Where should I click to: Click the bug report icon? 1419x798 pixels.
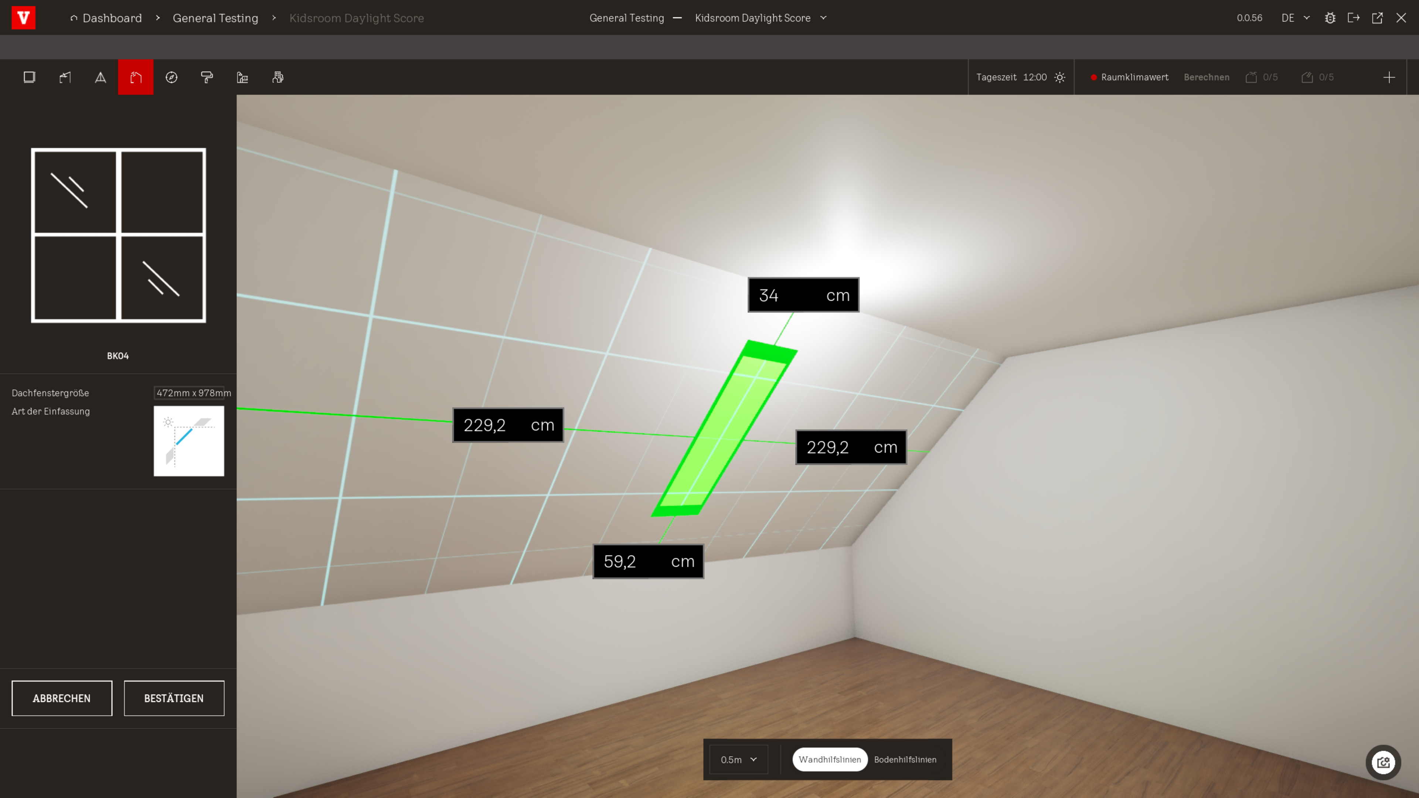pyautogui.click(x=1330, y=18)
